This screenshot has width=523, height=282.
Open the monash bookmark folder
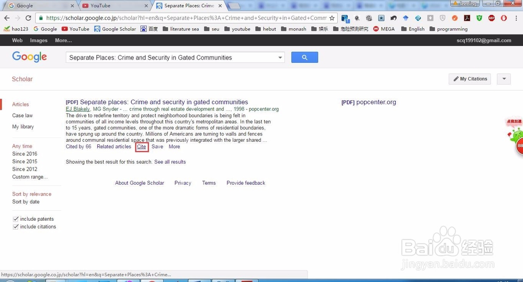click(x=293, y=29)
